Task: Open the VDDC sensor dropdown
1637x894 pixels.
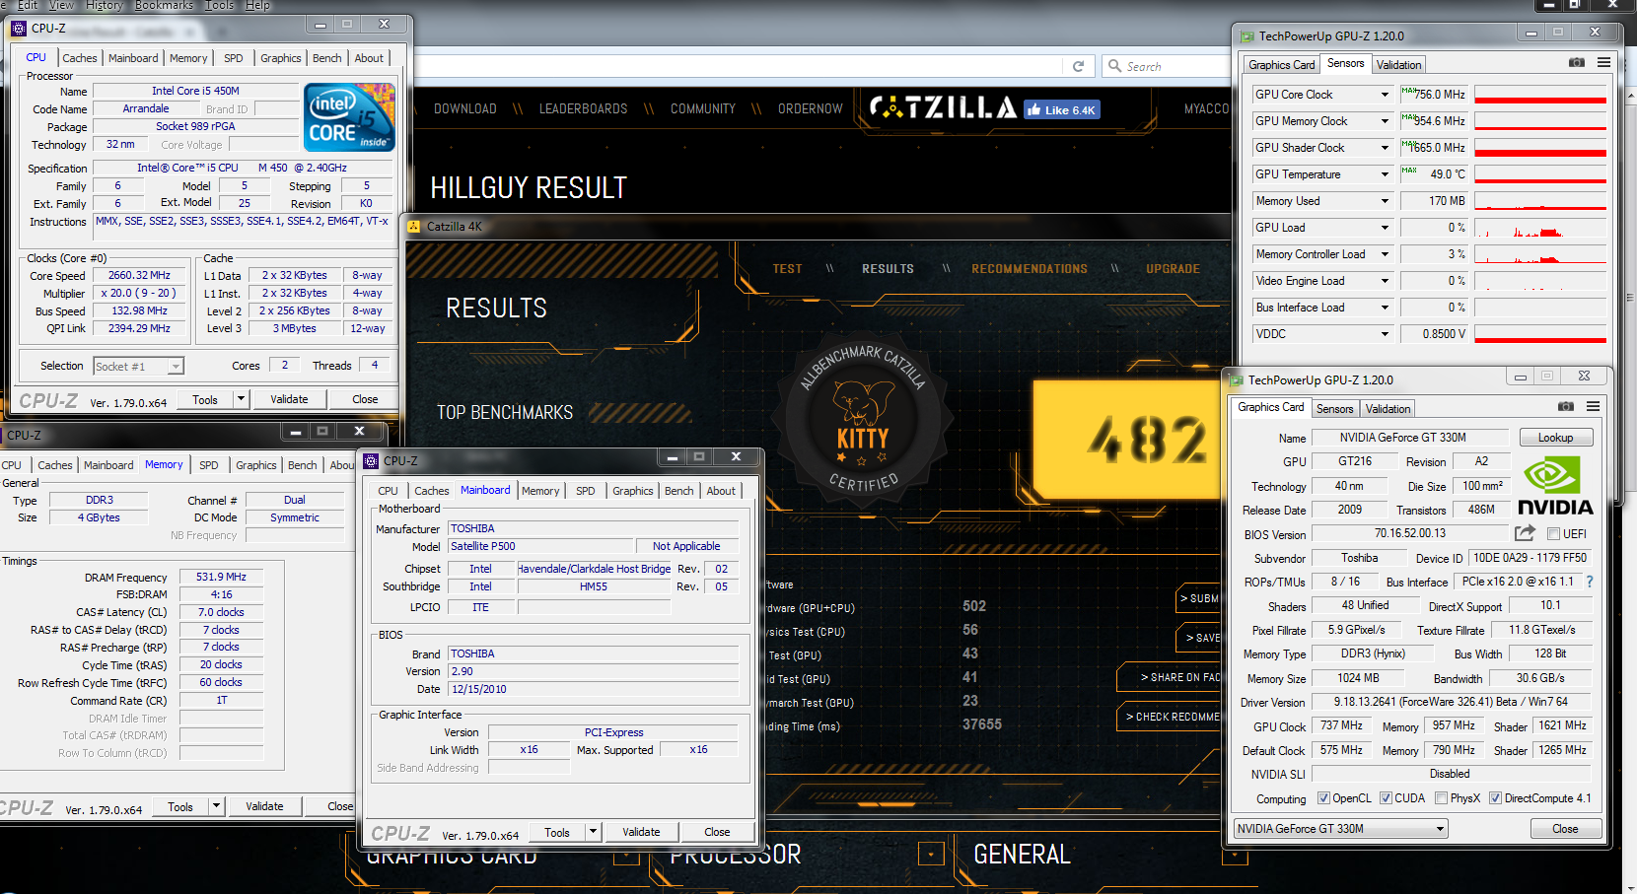Action: (1385, 334)
